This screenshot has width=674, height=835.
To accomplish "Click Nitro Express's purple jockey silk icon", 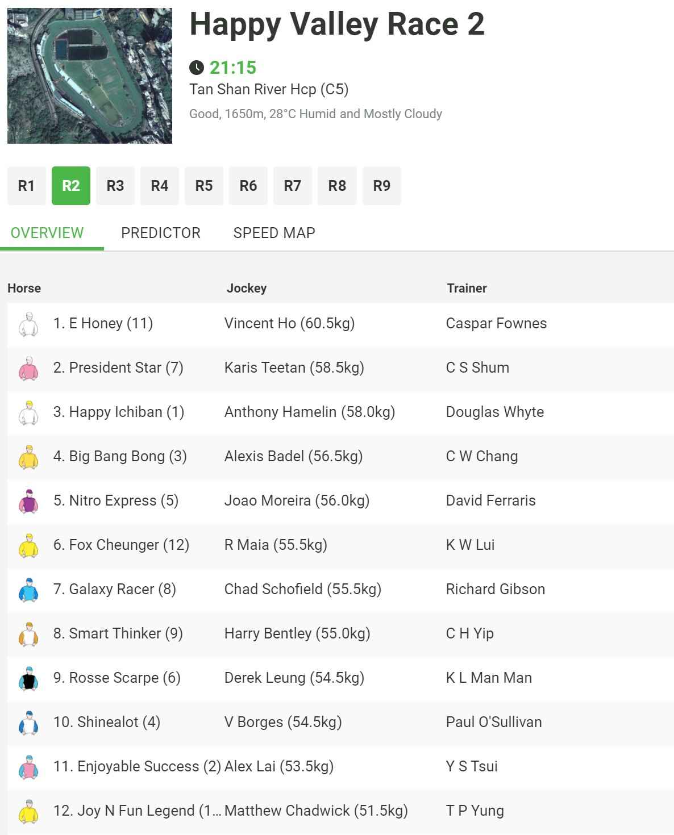I will coord(28,501).
